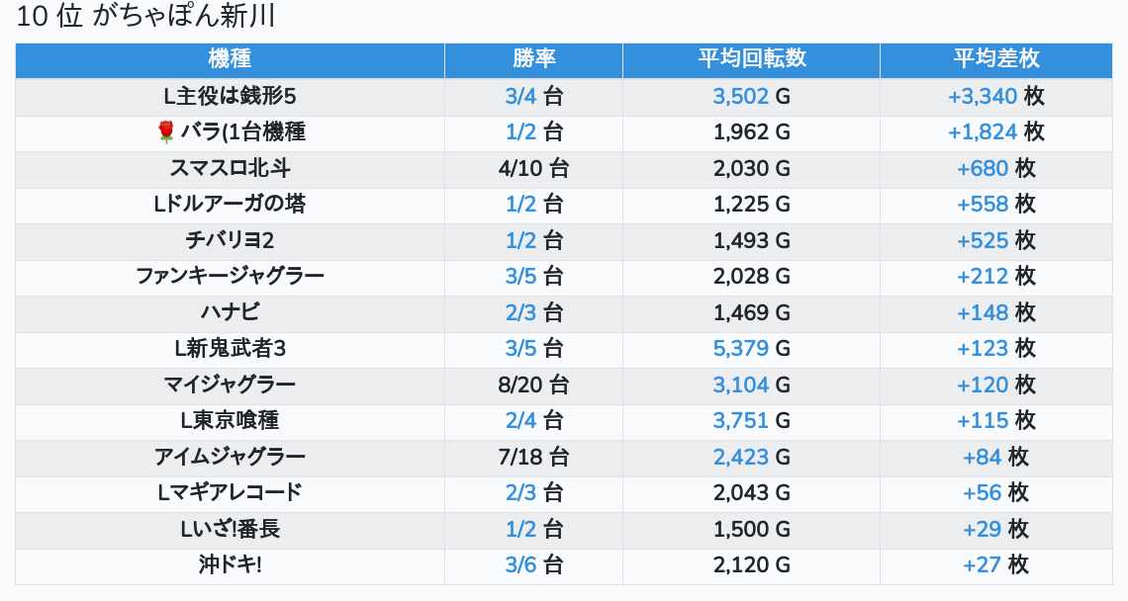Viewport: 1128px width, 601px height.
Task: Sort table by 勝率 column header
Action: (x=533, y=59)
